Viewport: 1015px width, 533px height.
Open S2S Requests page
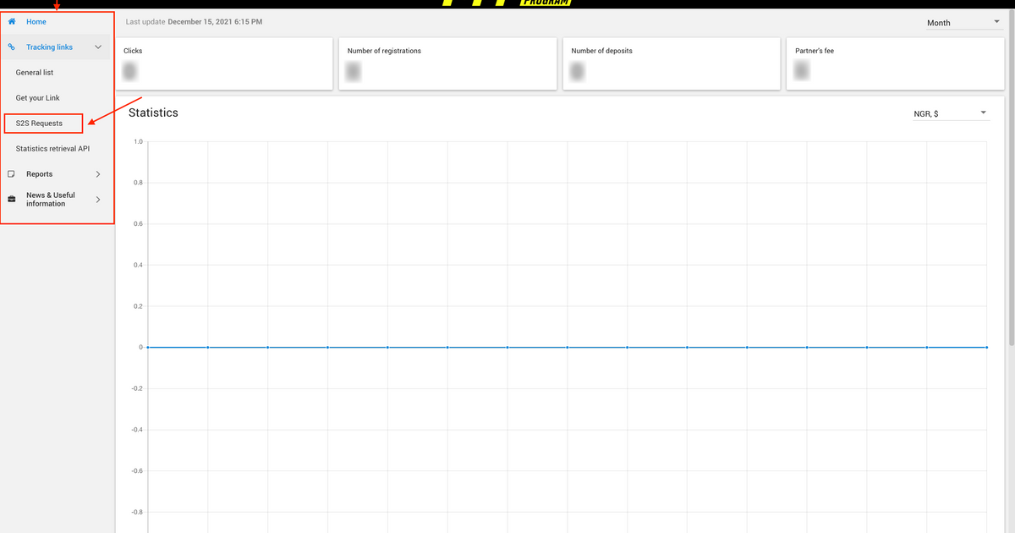39,124
